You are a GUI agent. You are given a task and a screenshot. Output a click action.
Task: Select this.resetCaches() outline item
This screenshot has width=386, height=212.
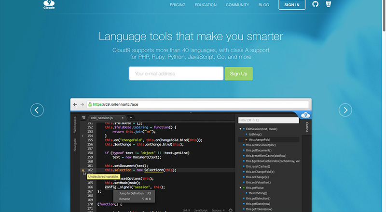coord(258,166)
